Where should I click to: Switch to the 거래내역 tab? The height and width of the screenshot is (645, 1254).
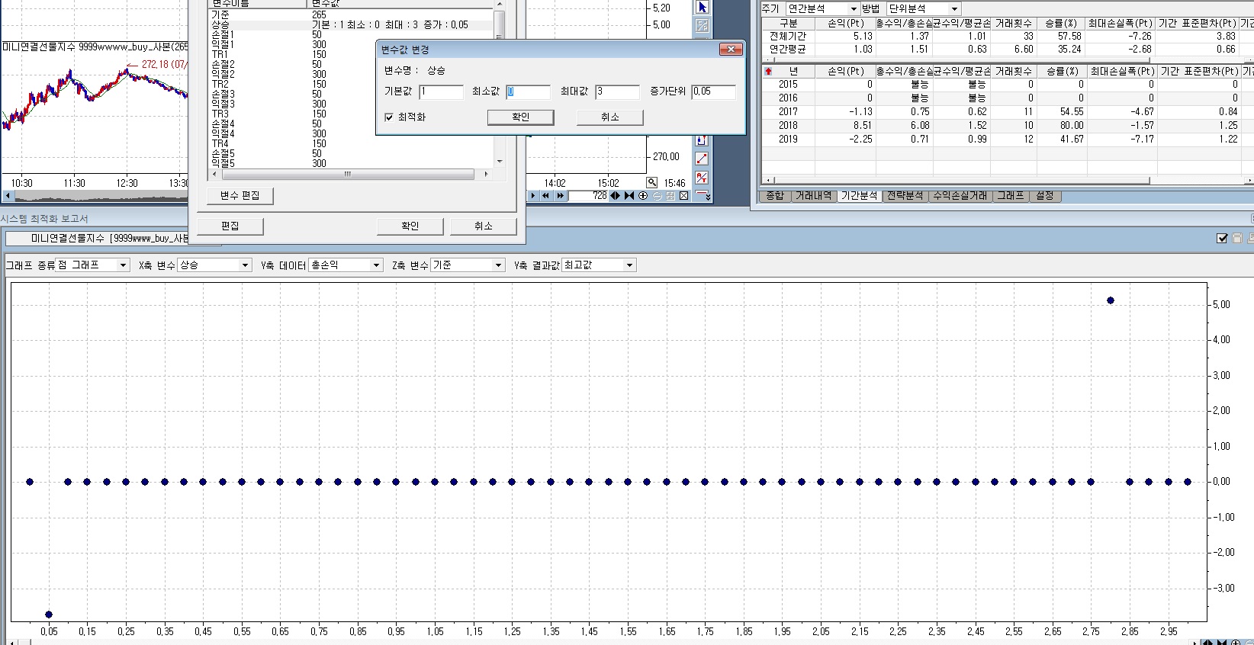[814, 196]
